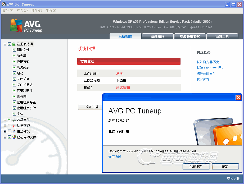Switch to the 资源使用情况 tab

pyautogui.click(x=190, y=36)
